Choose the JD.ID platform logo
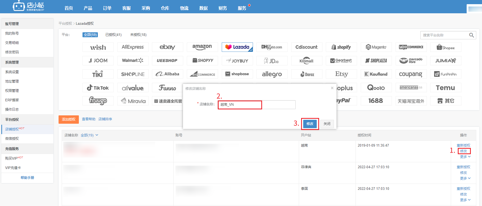482x206 pixels. tap(272, 61)
